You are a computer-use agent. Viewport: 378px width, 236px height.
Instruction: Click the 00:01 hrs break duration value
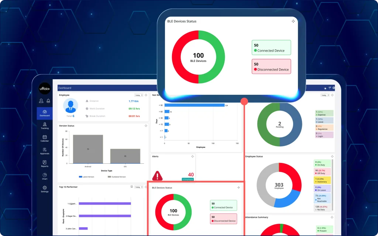tap(134, 116)
